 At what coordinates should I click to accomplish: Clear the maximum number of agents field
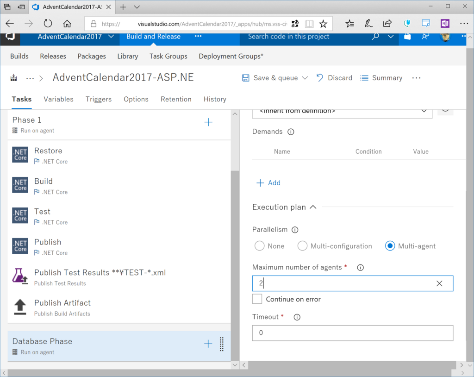click(440, 283)
